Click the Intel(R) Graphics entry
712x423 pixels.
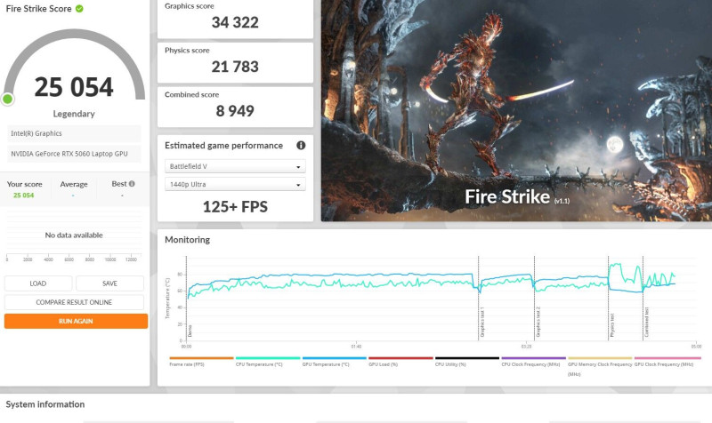click(x=74, y=133)
